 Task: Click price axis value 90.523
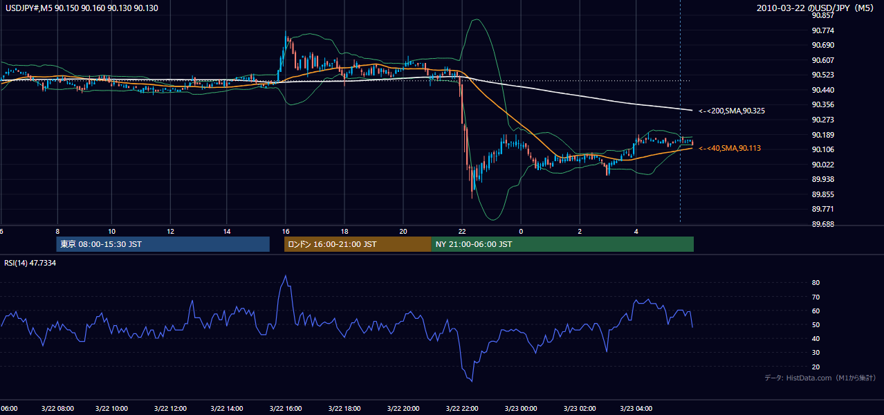(822, 75)
